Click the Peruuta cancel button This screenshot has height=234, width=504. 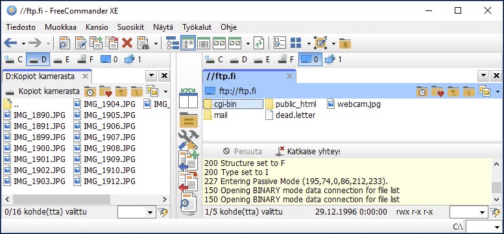tap(243, 151)
